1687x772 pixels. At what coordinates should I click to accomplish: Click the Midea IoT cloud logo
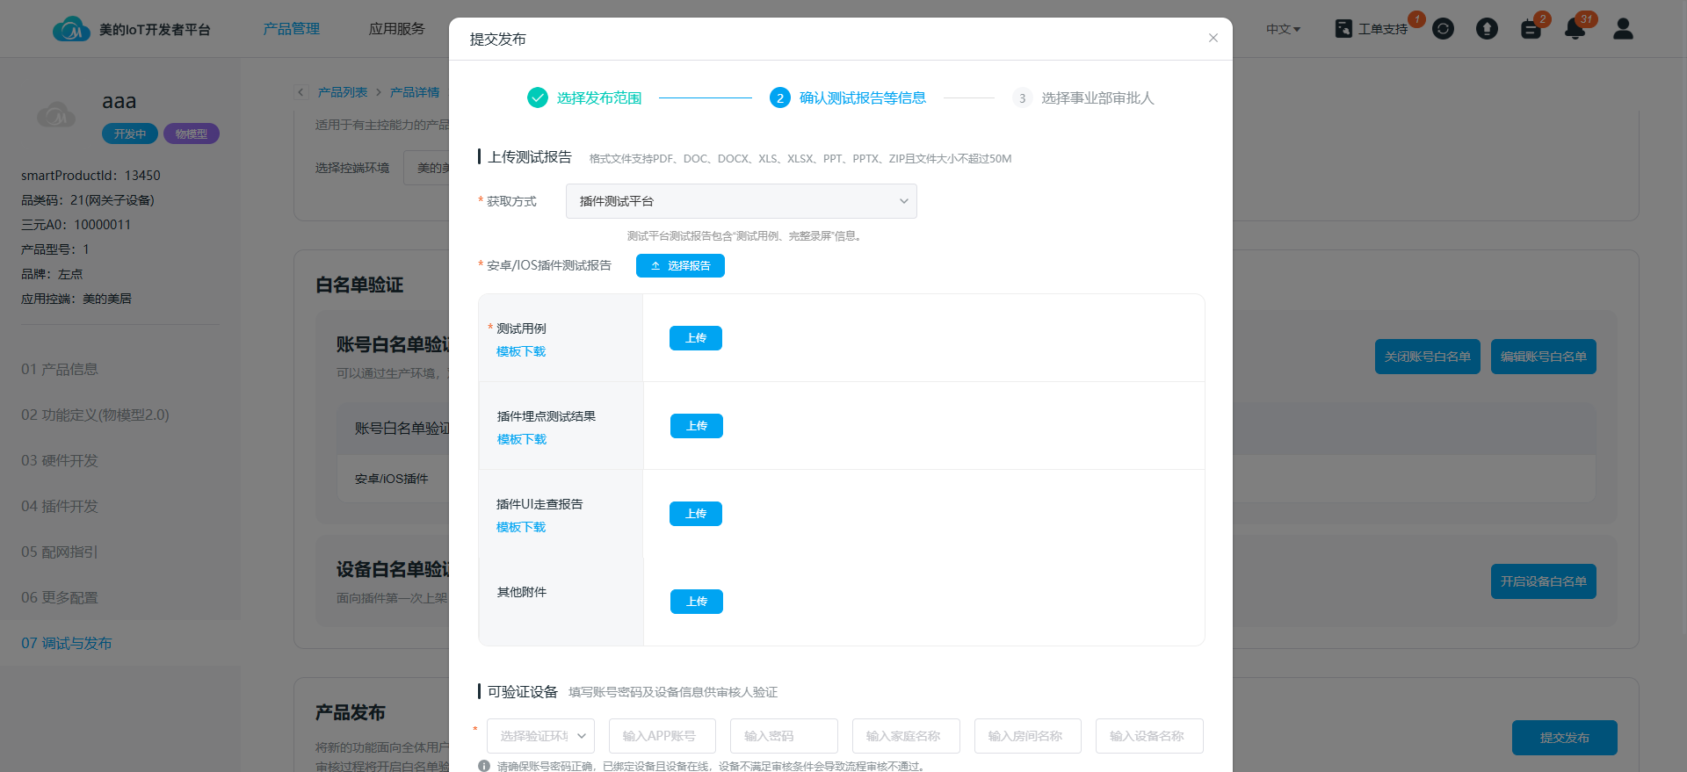tap(70, 30)
